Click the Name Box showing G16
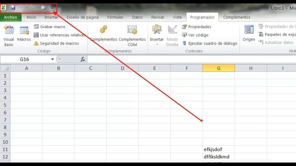 (25, 59)
